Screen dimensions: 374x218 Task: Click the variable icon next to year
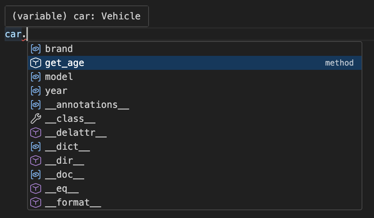(x=36, y=91)
